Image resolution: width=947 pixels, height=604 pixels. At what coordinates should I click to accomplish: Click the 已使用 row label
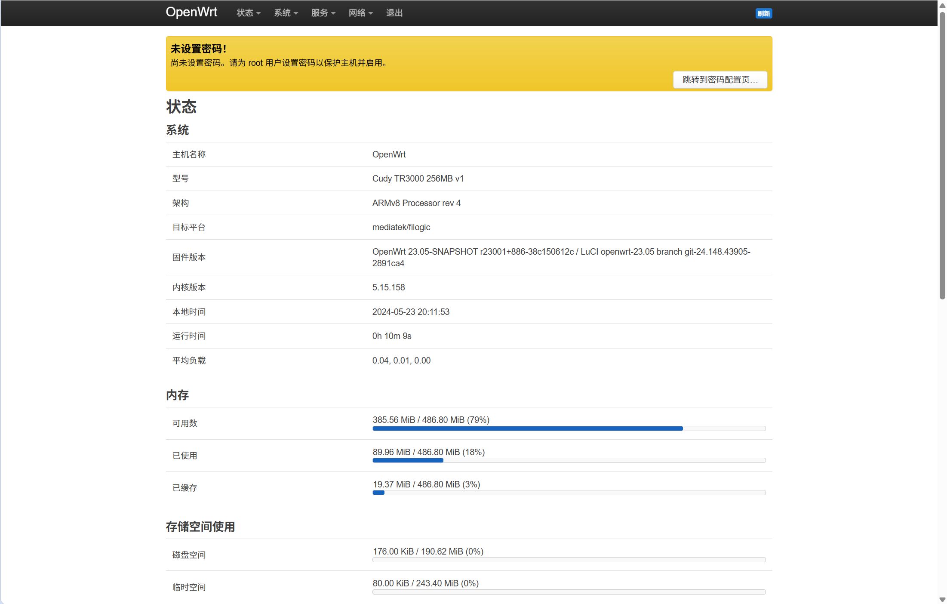(185, 456)
